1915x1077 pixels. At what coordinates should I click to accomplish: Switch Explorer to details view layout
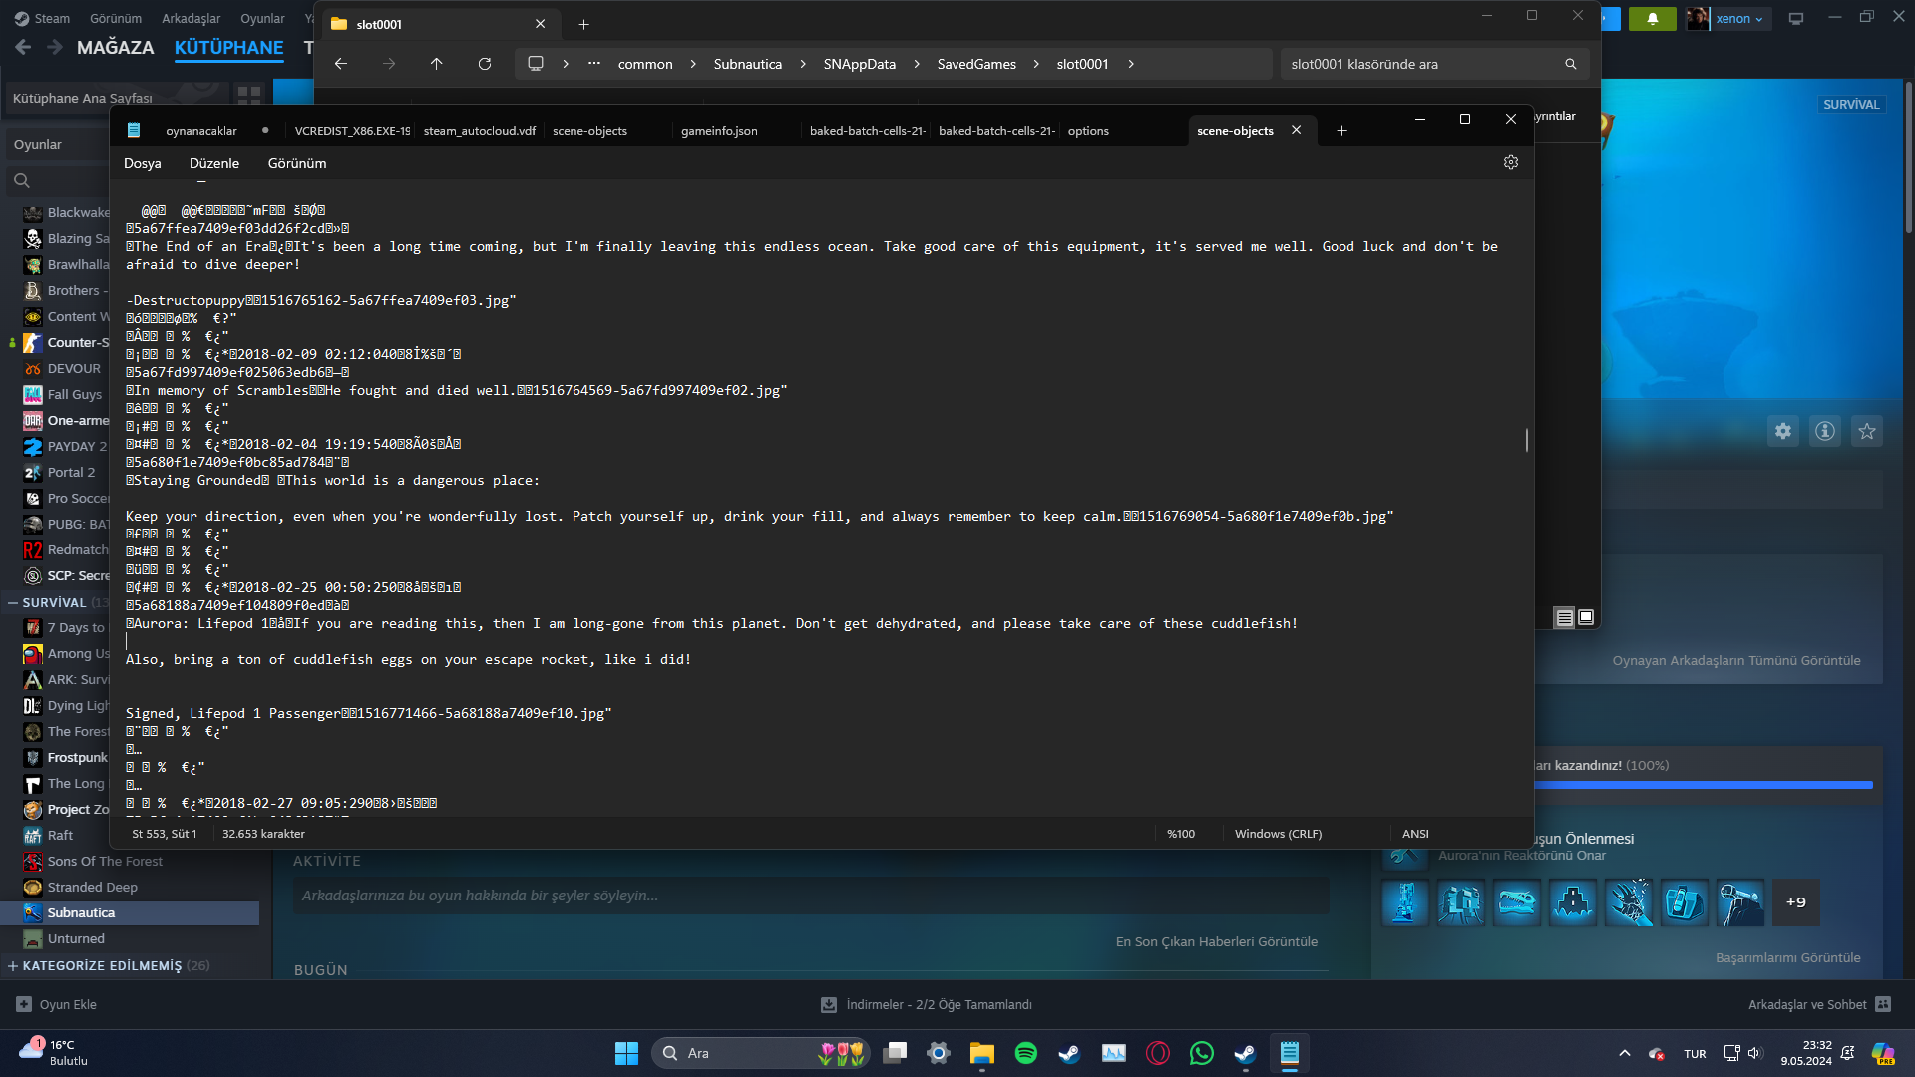pyautogui.click(x=1564, y=618)
